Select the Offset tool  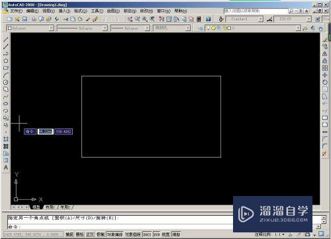pyautogui.click(x=325, y=61)
